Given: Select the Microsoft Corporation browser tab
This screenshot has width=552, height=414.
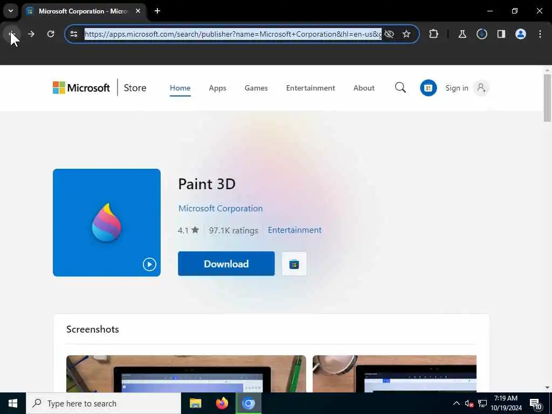Looking at the screenshot, I should 84,11.
